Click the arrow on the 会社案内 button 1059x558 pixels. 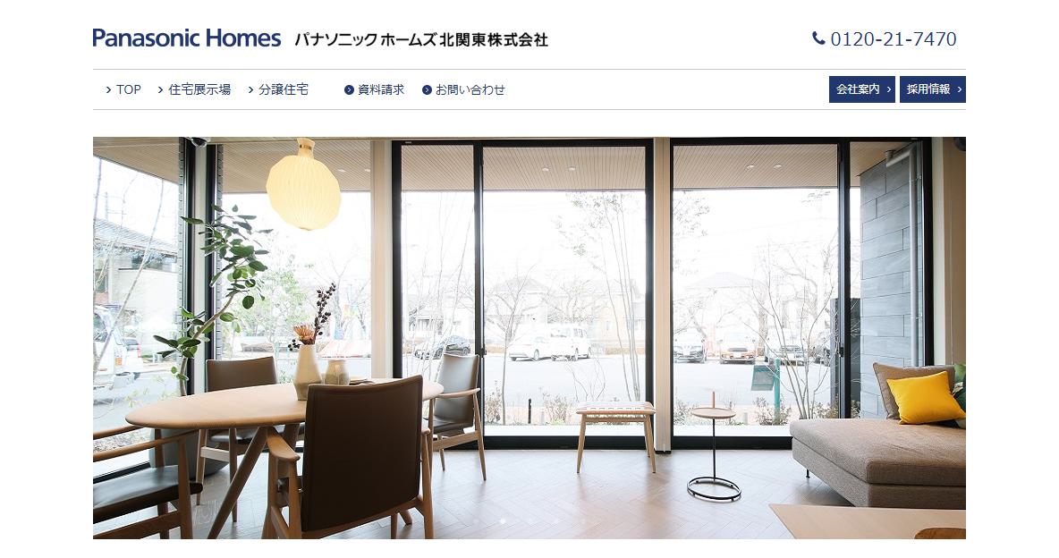coord(888,89)
